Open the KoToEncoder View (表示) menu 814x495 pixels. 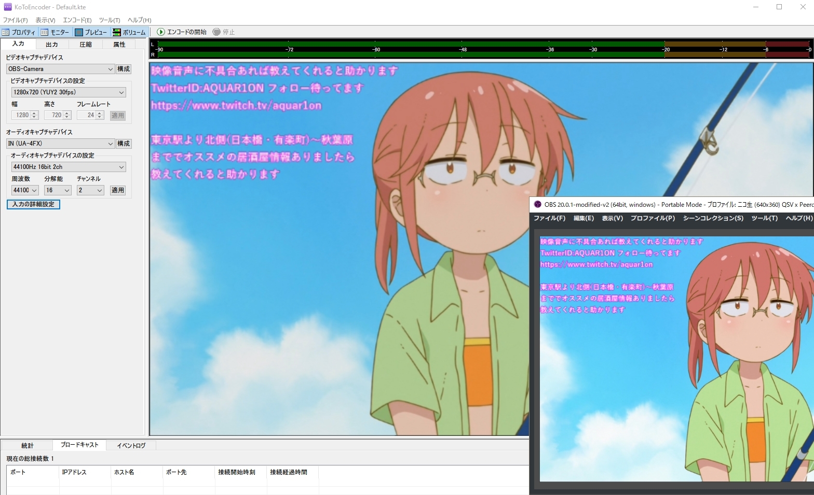coord(45,20)
